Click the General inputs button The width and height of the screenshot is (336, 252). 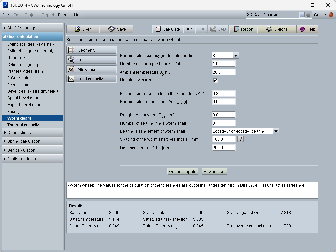tap(182, 172)
